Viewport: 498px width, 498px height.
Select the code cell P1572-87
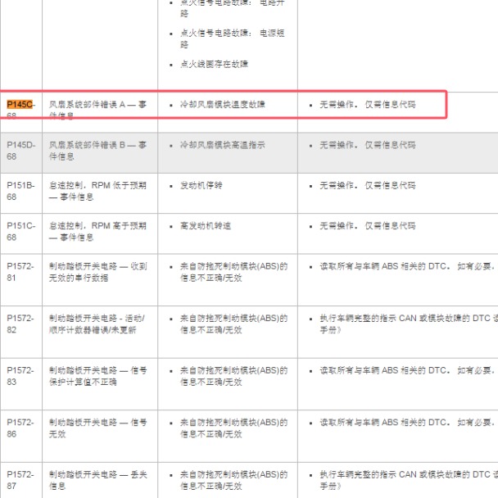20,480
